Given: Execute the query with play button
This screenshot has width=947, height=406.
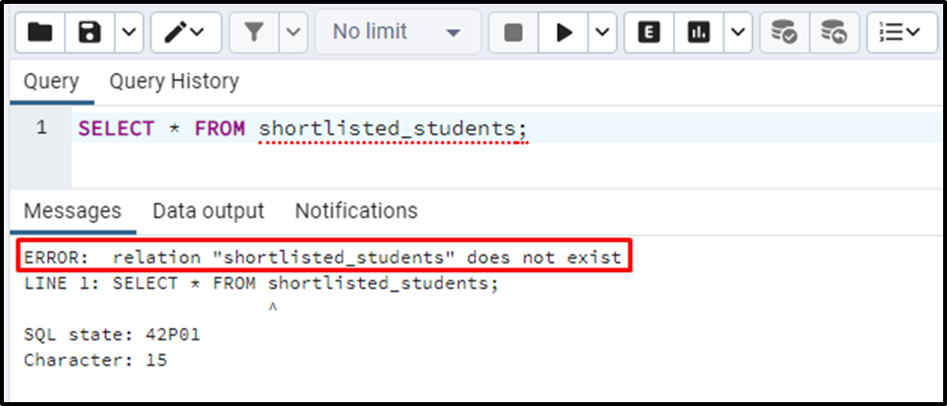Looking at the screenshot, I should click(x=564, y=32).
